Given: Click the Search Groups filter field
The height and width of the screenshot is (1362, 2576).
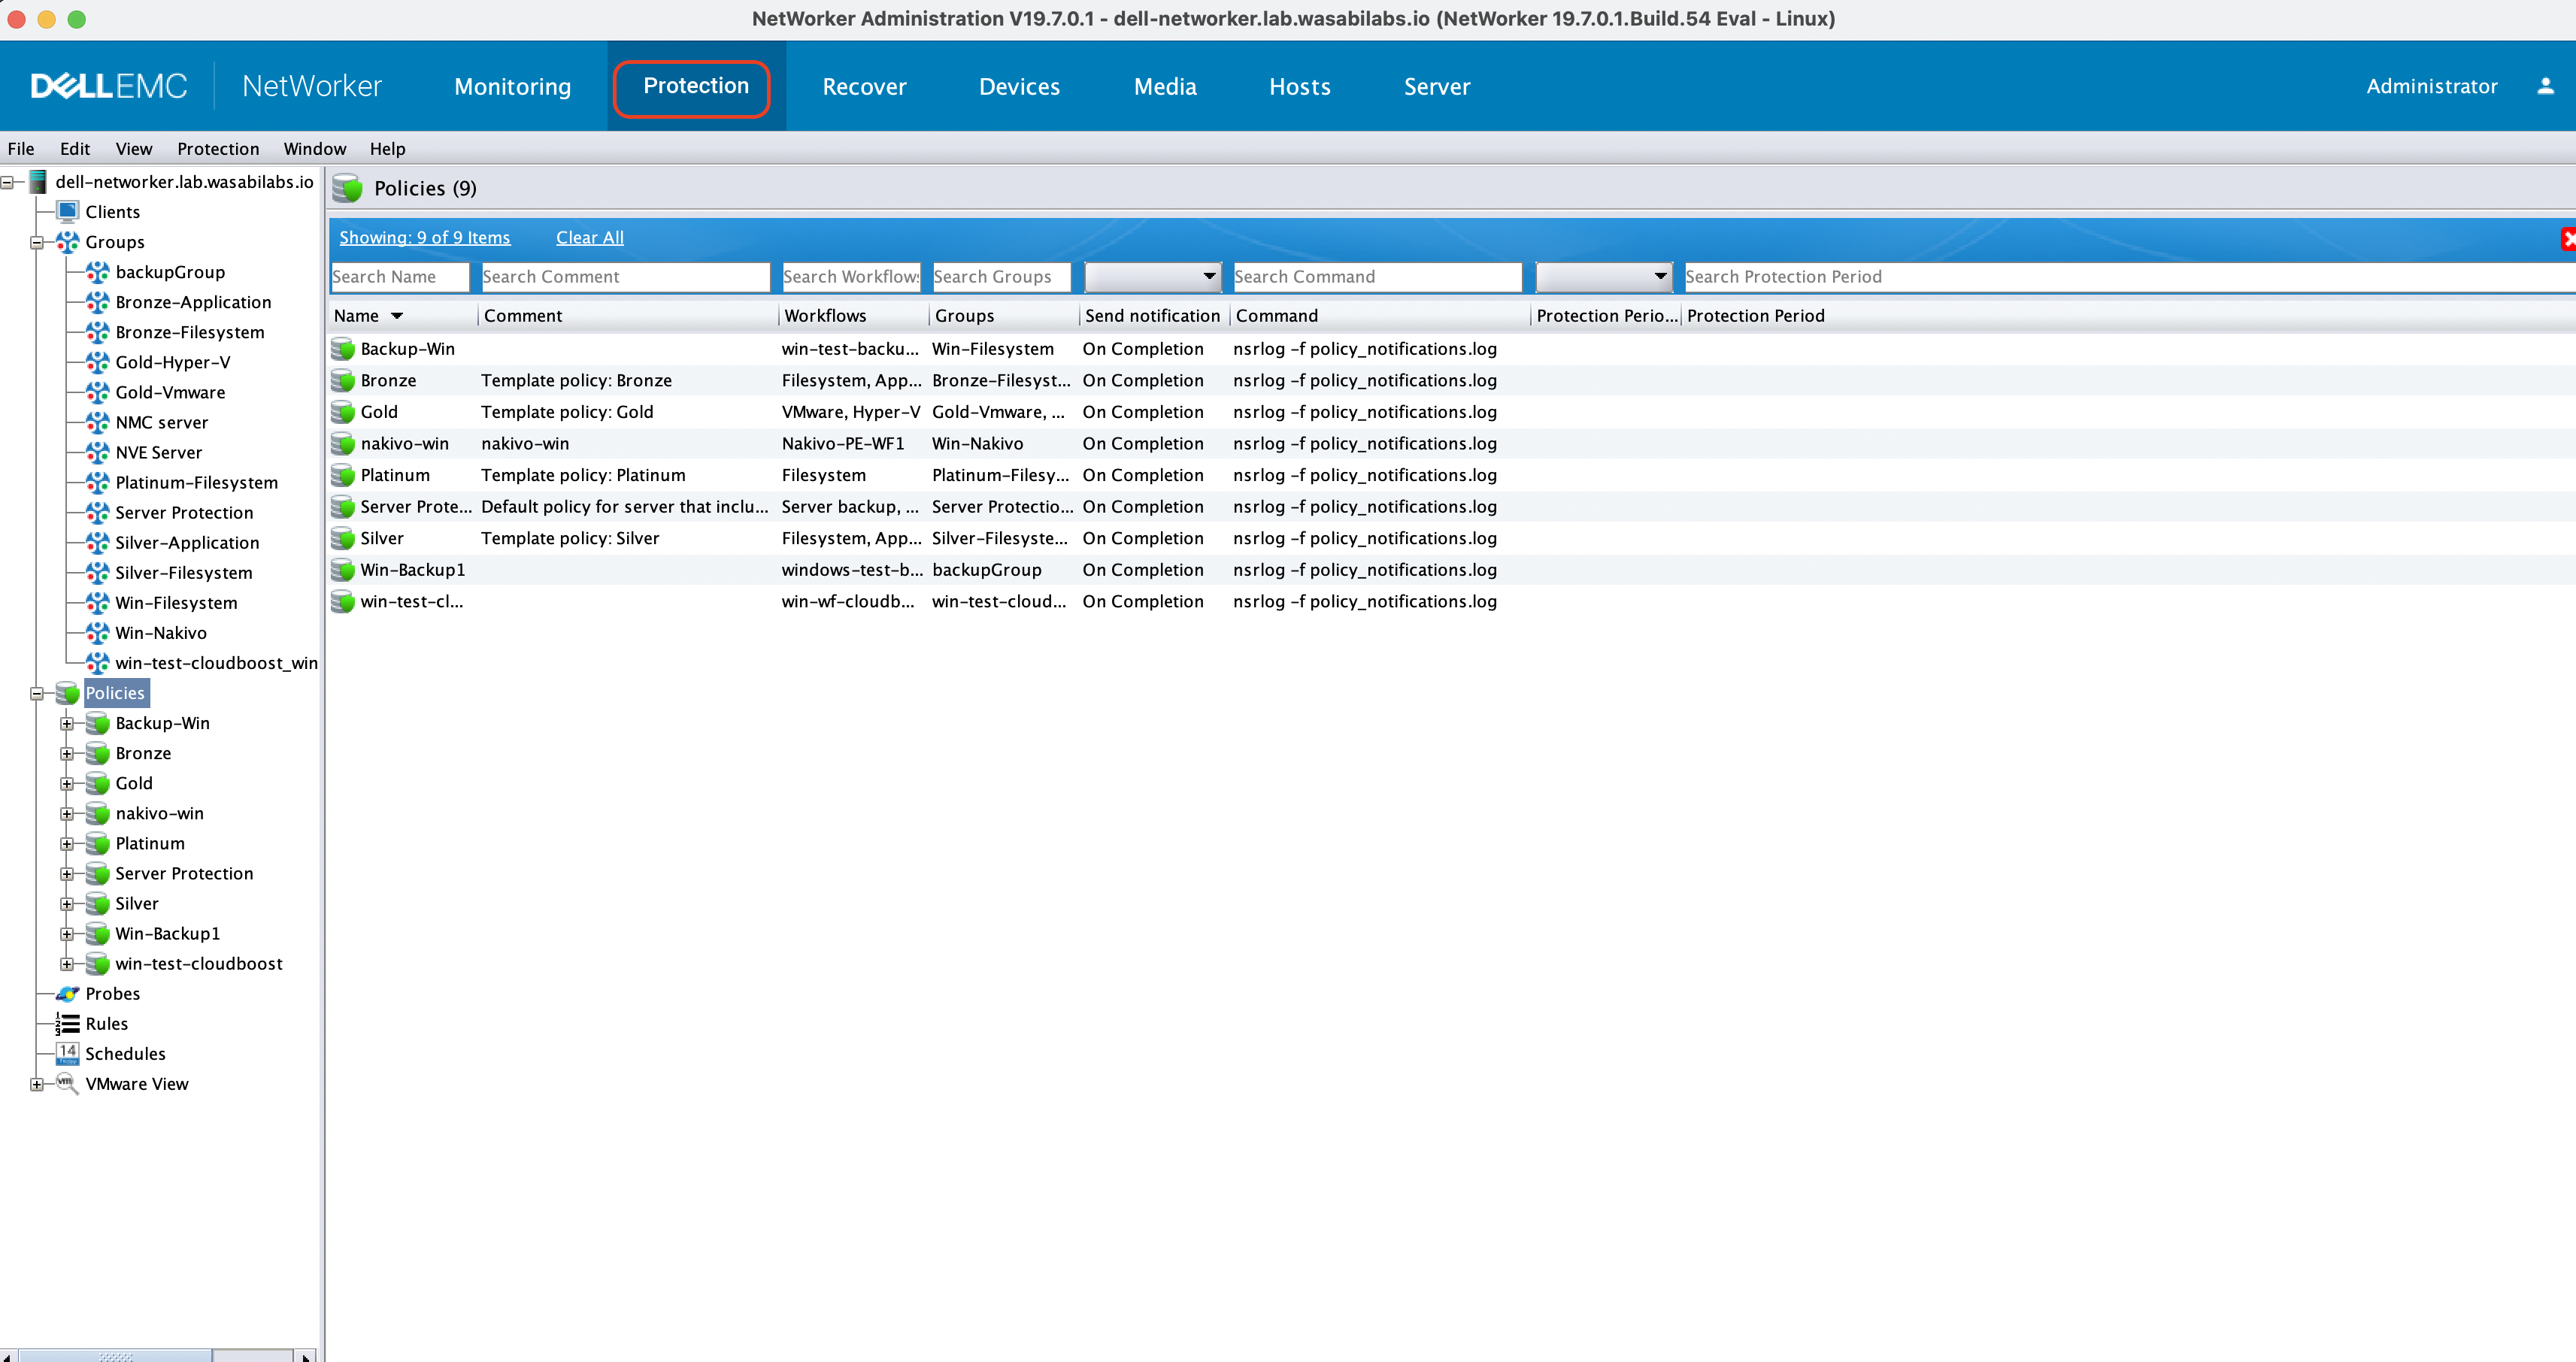Looking at the screenshot, I should (1002, 277).
